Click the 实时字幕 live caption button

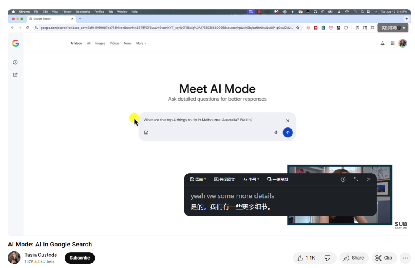coord(389,28)
